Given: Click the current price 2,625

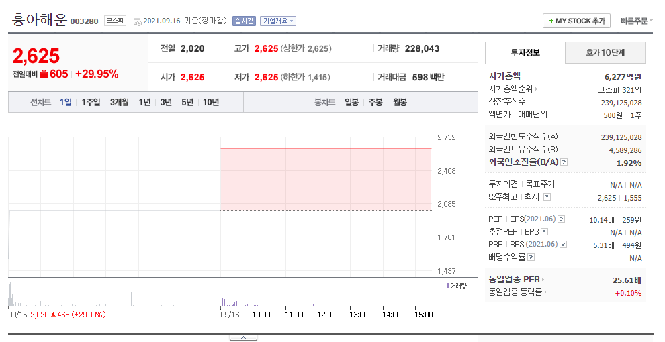Looking at the screenshot, I should point(36,56).
